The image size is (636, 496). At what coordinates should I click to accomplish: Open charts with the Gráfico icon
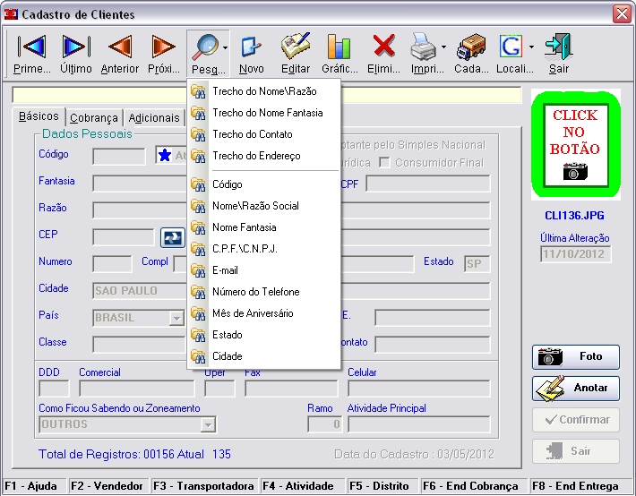pos(339,53)
